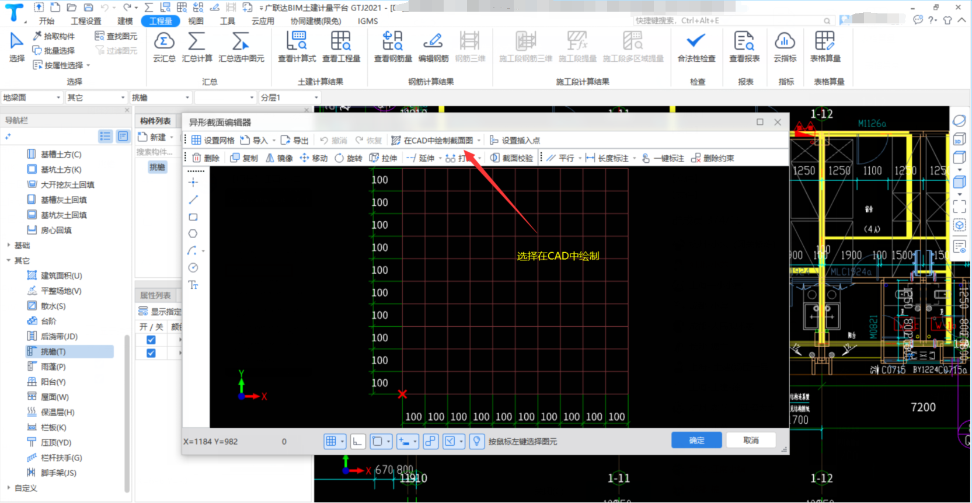Select the point drawing tool in section editor

pyautogui.click(x=193, y=183)
